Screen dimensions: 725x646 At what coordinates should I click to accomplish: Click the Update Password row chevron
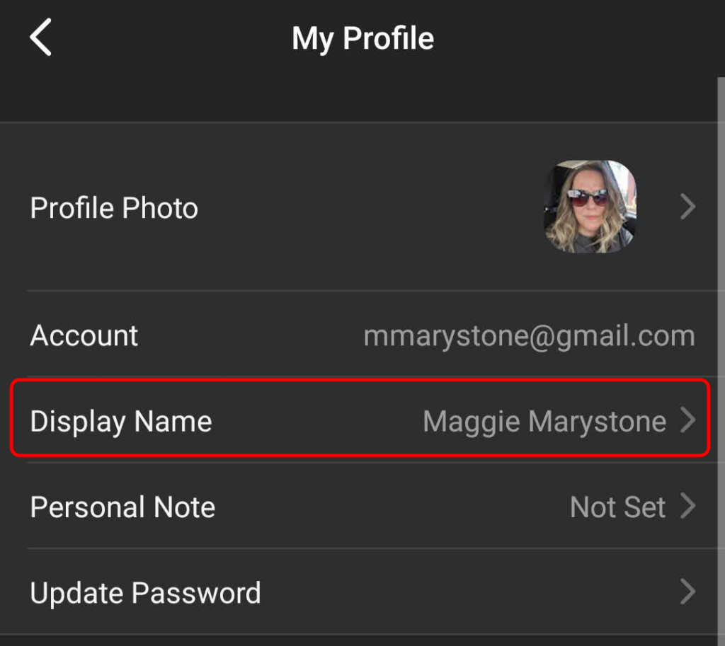687,592
